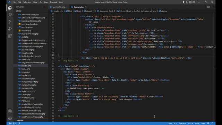
Task: Open bootstrap.bundle.js file
Action: pos(29,24)
